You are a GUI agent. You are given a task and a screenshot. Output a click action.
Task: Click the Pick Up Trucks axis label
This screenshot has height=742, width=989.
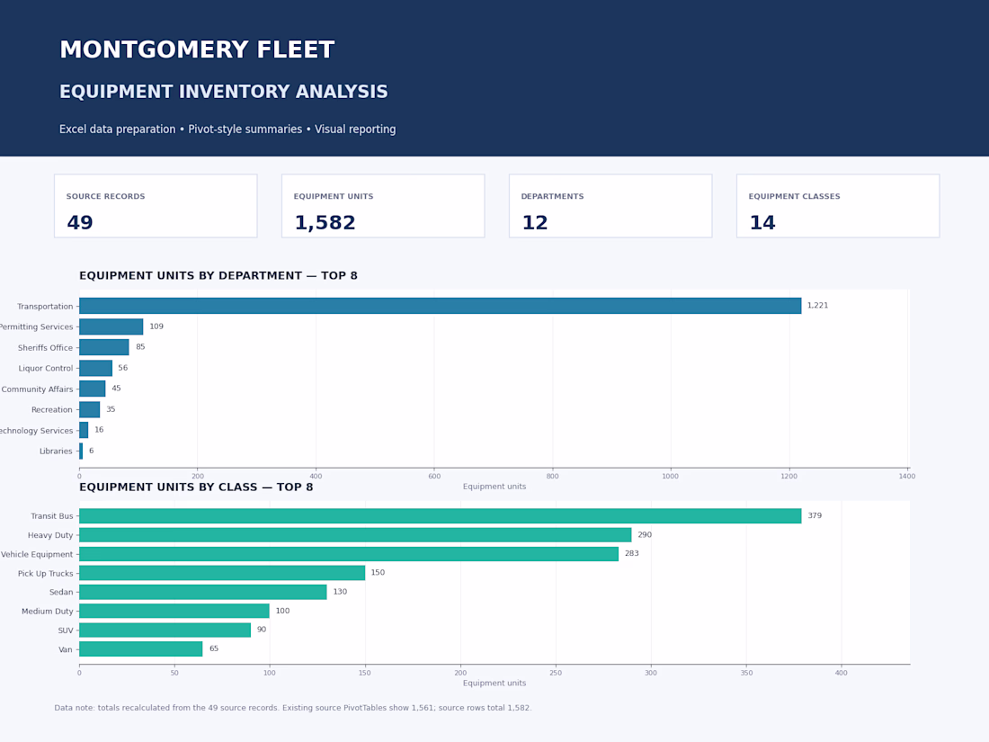coord(46,574)
